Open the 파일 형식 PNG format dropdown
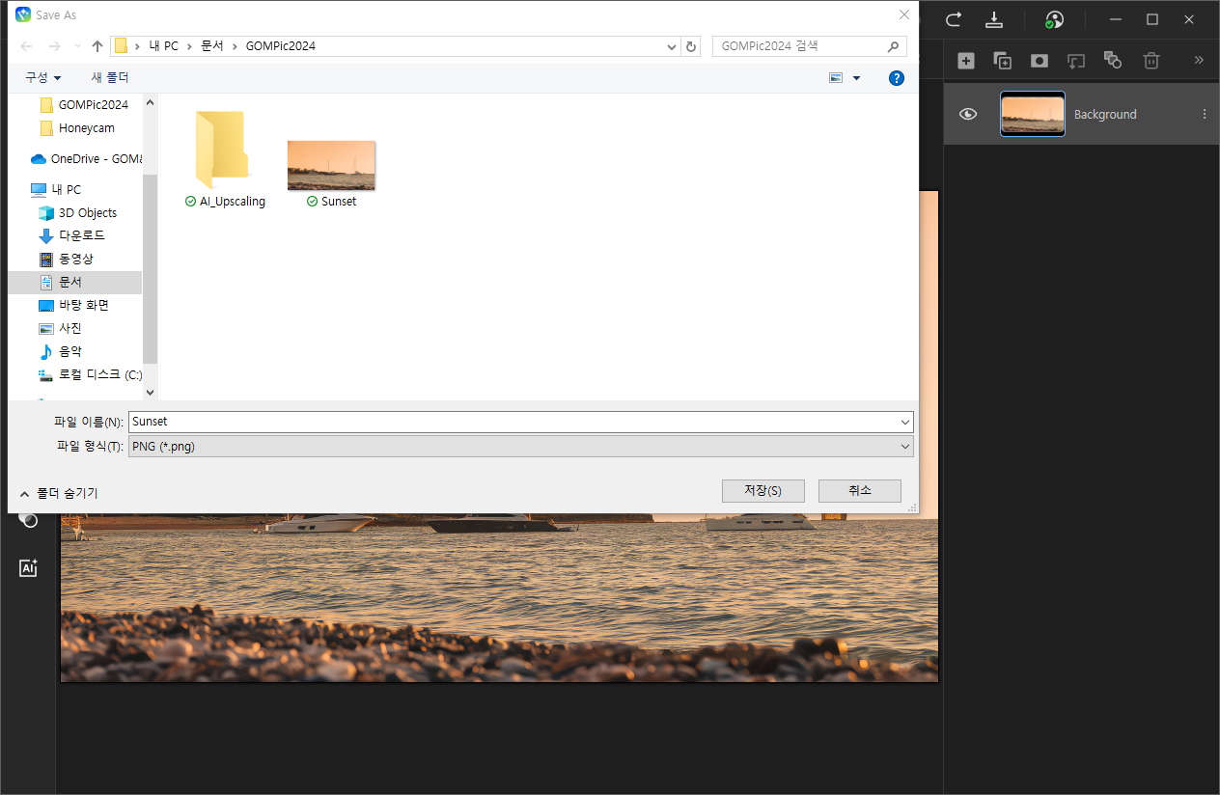This screenshot has height=795, width=1220. [520, 446]
